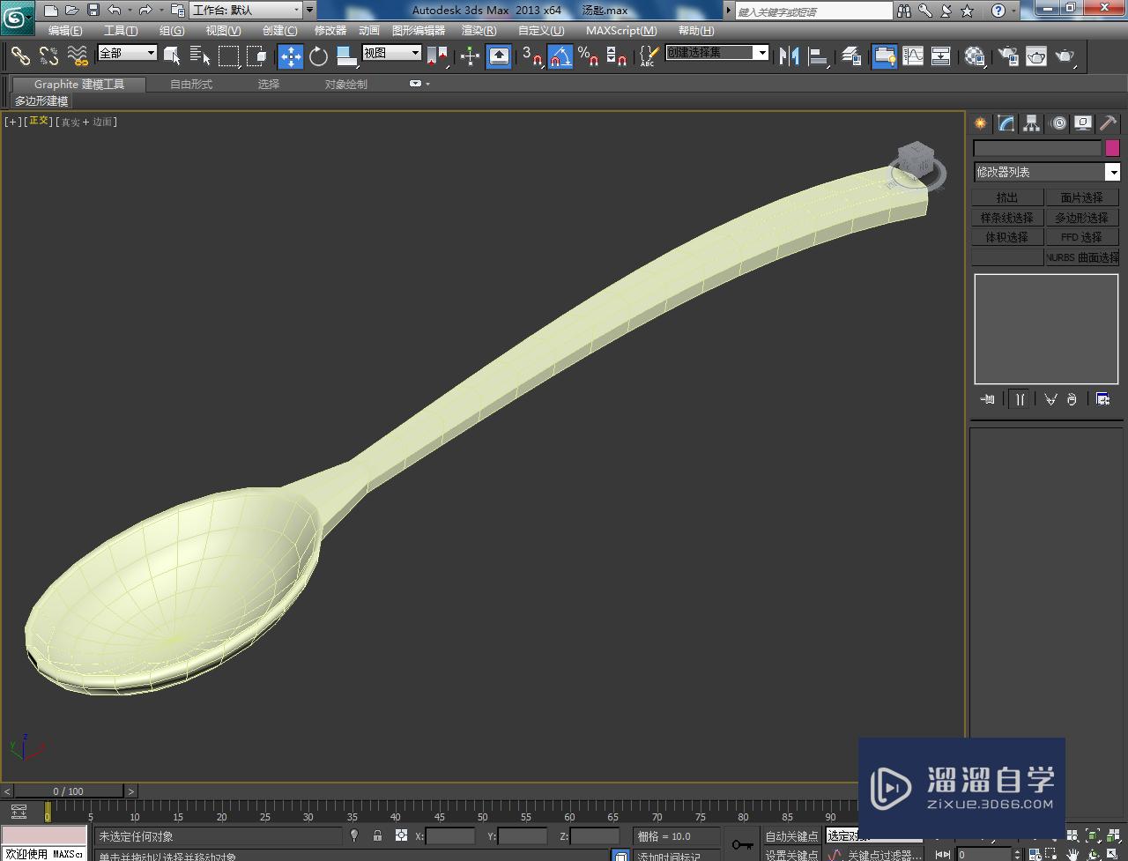Click the '样条线选择' modifier button
Viewport: 1128px width, 861px height.
1007,218
